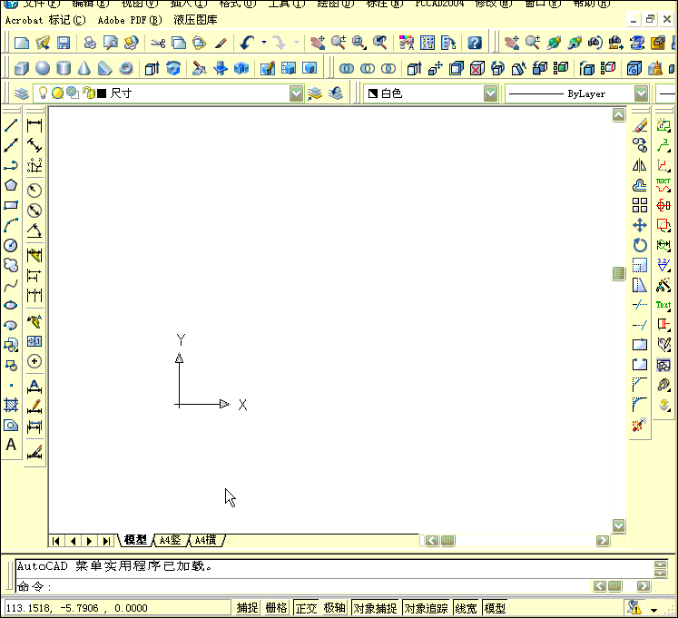This screenshot has width=678, height=618.
Task: Select the Erase modify tool
Action: [640, 125]
